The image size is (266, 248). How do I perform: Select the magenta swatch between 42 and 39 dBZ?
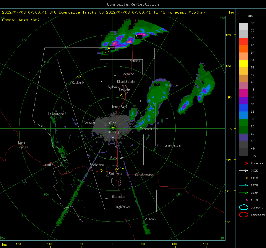click(244, 93)
